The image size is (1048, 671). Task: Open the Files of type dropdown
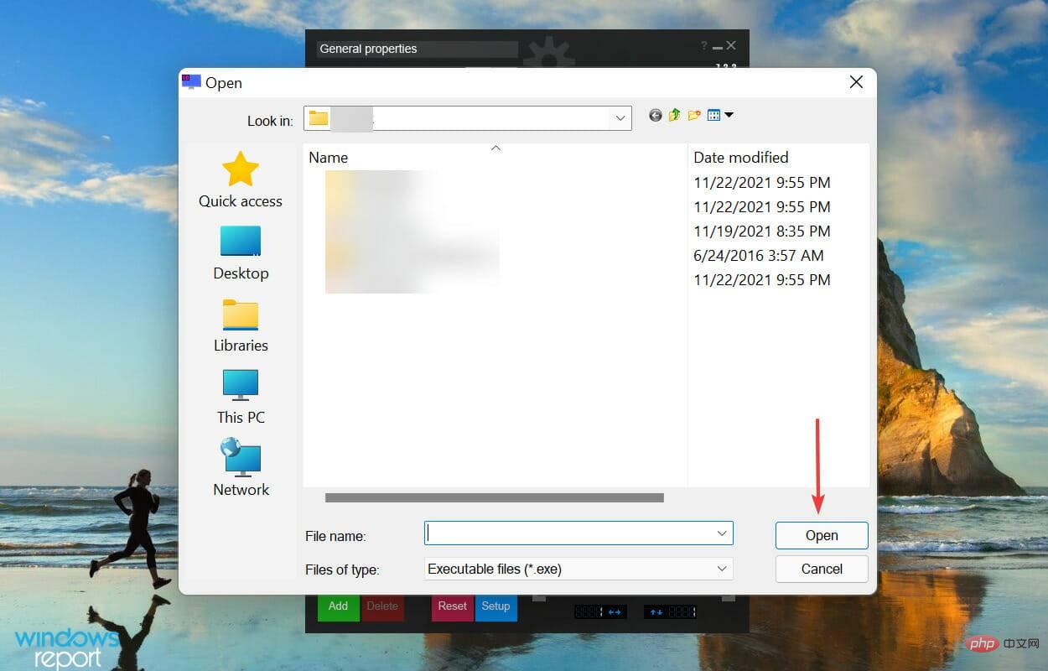pos(721,569)
